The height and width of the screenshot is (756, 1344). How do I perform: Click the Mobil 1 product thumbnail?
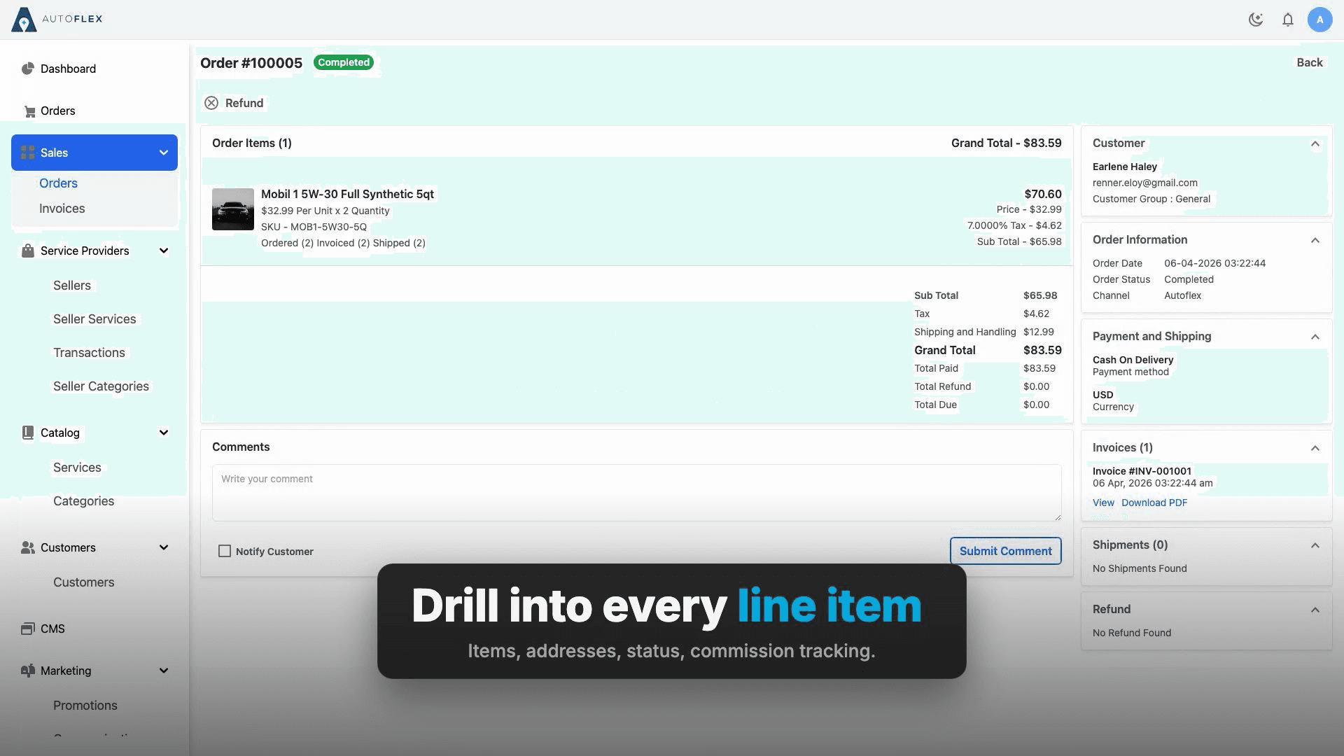pos(233,209)
